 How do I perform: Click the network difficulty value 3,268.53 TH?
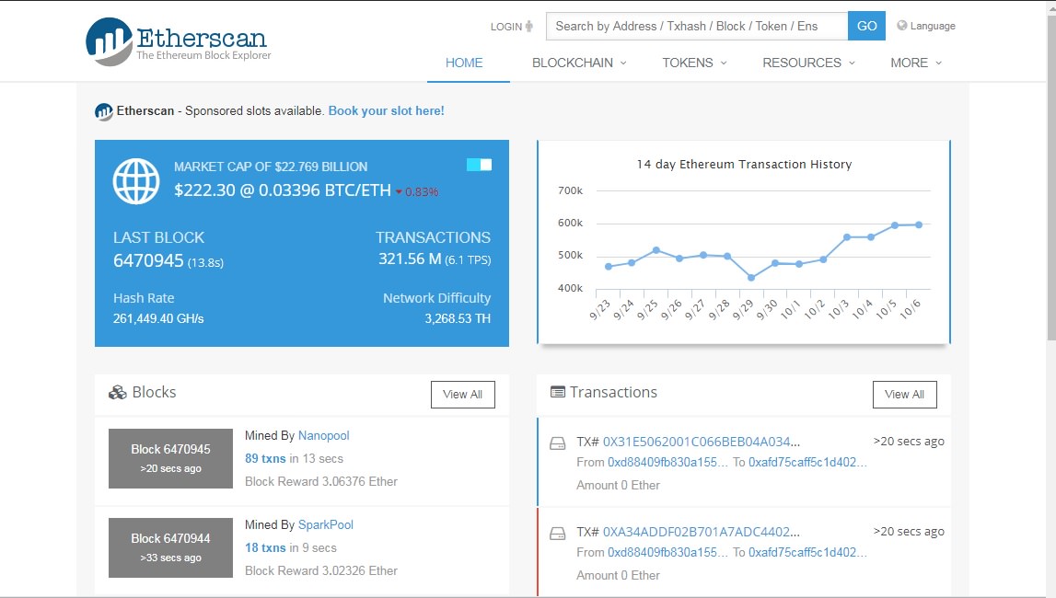pyautogui.click(x=458, y=318)
